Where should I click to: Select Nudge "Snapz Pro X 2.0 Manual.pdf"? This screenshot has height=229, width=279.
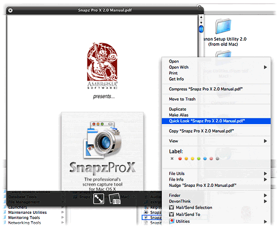[202, 185]
